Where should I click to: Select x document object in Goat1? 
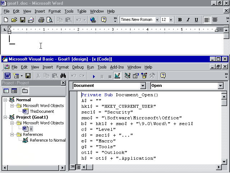(x=31, y=129)
